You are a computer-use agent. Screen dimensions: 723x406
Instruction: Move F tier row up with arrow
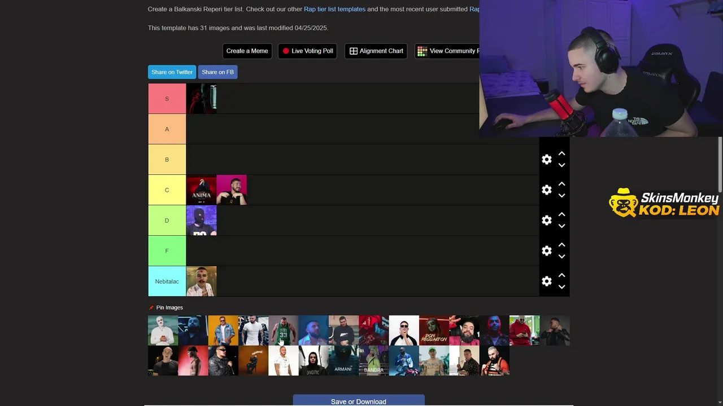coord(561,245)
